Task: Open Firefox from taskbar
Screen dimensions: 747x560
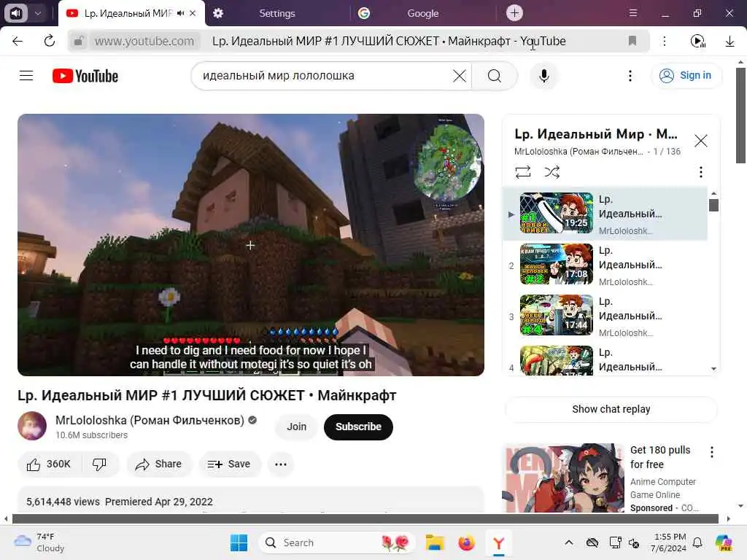Action: click(466, 542)
